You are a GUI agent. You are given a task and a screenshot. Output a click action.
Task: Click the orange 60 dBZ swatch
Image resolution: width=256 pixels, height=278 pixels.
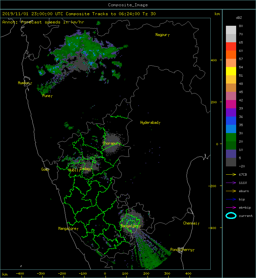pos(231,54)
